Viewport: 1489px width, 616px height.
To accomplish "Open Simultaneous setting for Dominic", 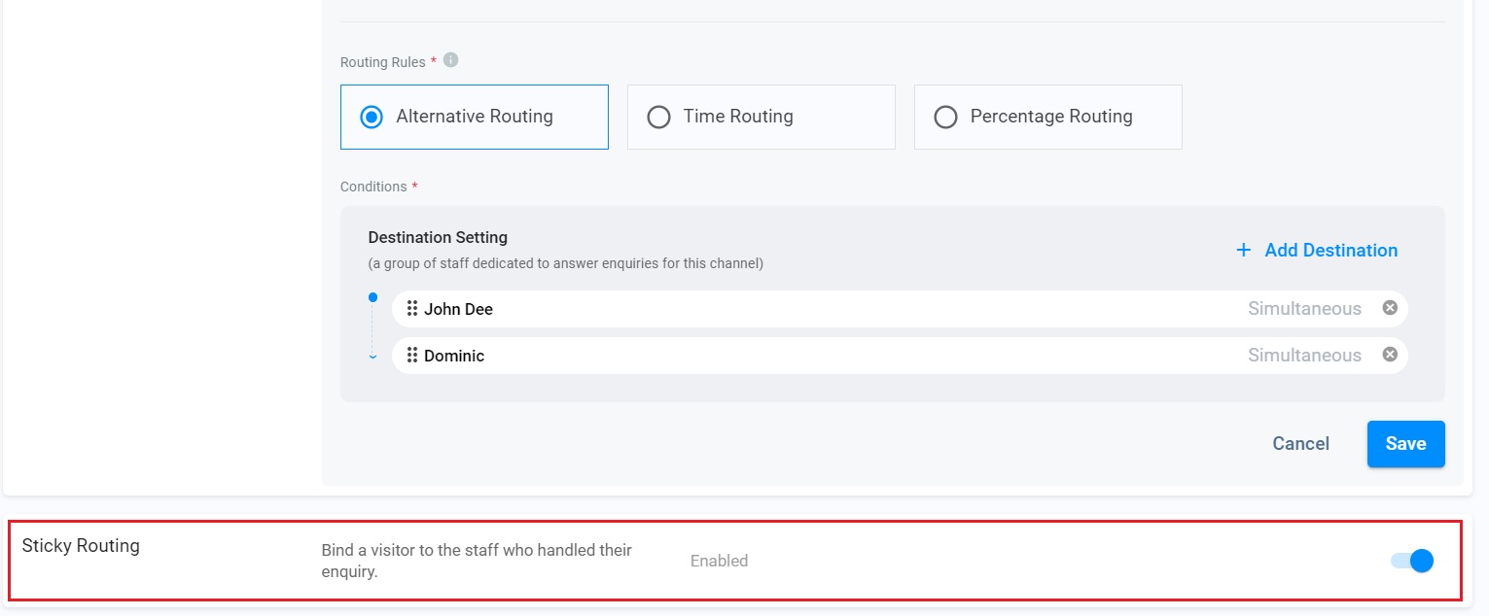I will (x=1304, y=356).
